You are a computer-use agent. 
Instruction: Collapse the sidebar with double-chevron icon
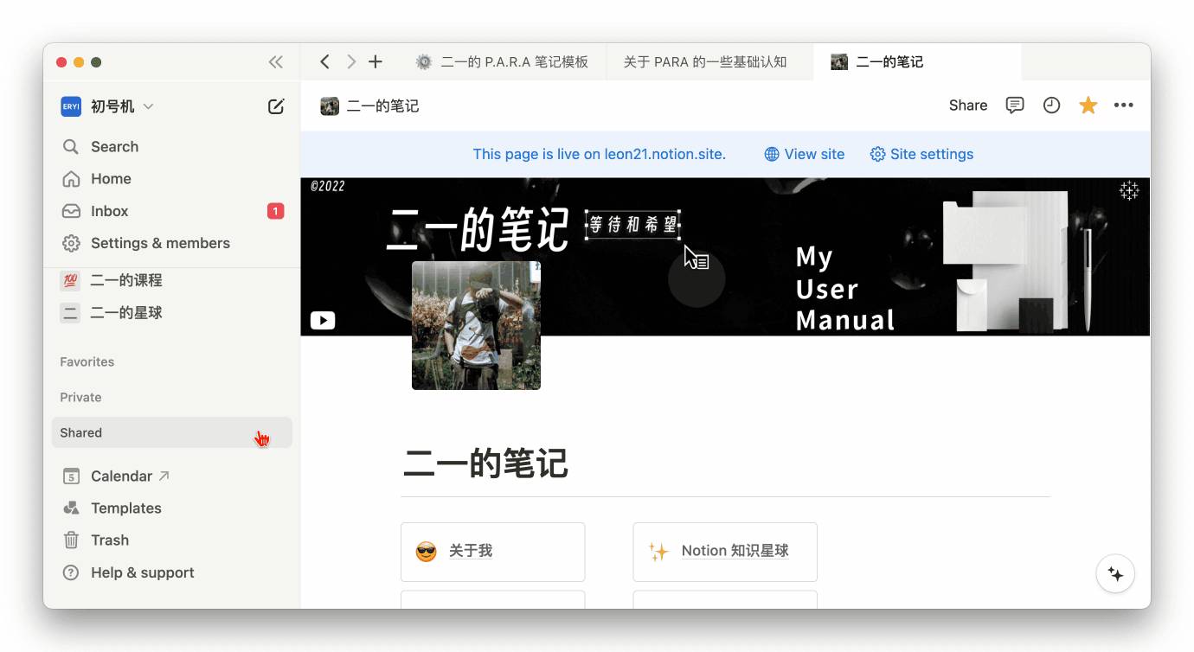pyautogui.click(x=275, y=62)
